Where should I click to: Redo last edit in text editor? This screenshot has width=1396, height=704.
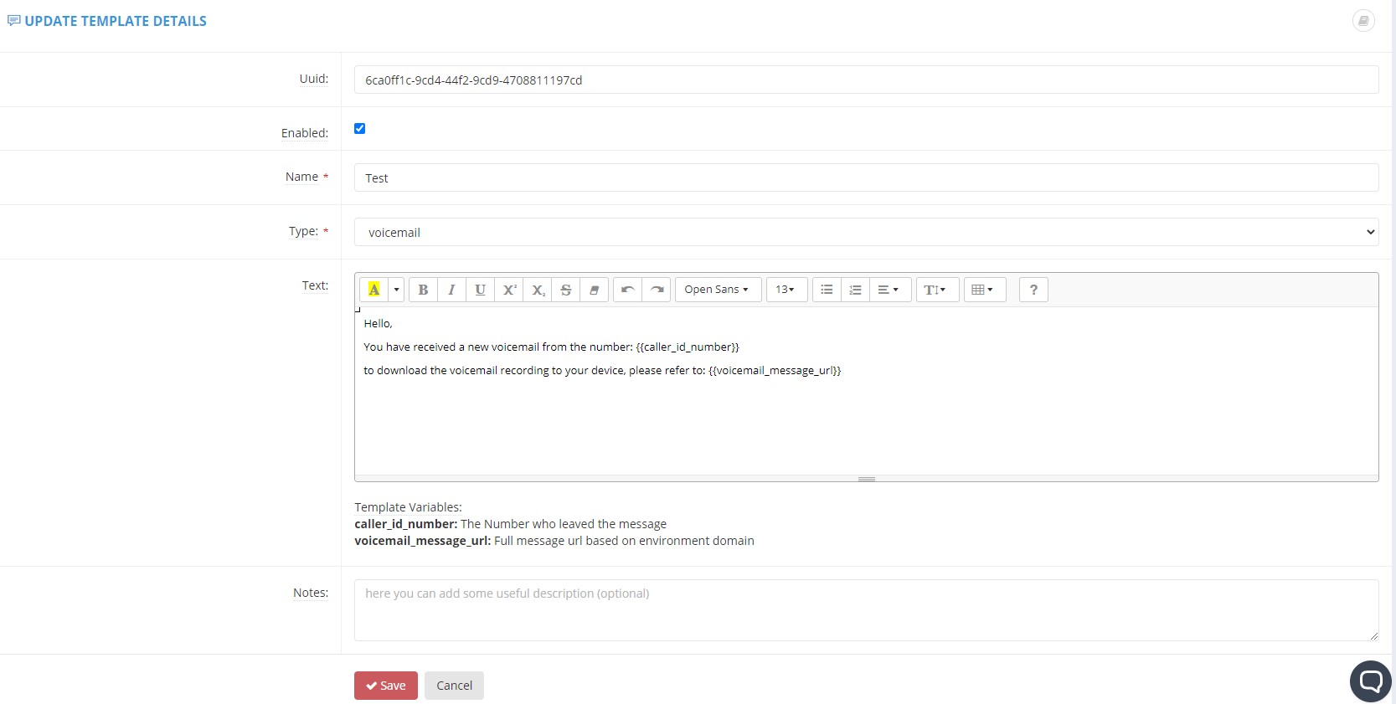(657, 290)
